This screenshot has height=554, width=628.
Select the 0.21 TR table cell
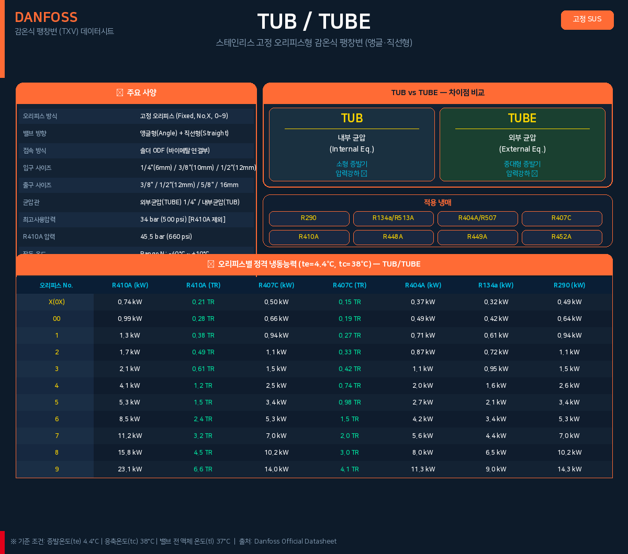(x=203, y=302)
